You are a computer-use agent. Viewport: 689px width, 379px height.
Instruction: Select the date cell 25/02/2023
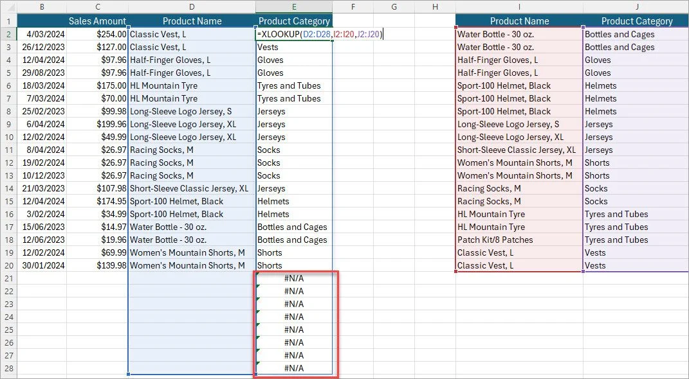42,111
